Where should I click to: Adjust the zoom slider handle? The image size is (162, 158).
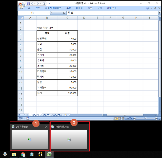coord(145,118)
